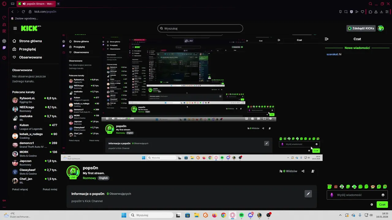Open Twitch in the Opera sidebar
The width and height of the screenshot is (392, 220).
click(x=4, y=48)
